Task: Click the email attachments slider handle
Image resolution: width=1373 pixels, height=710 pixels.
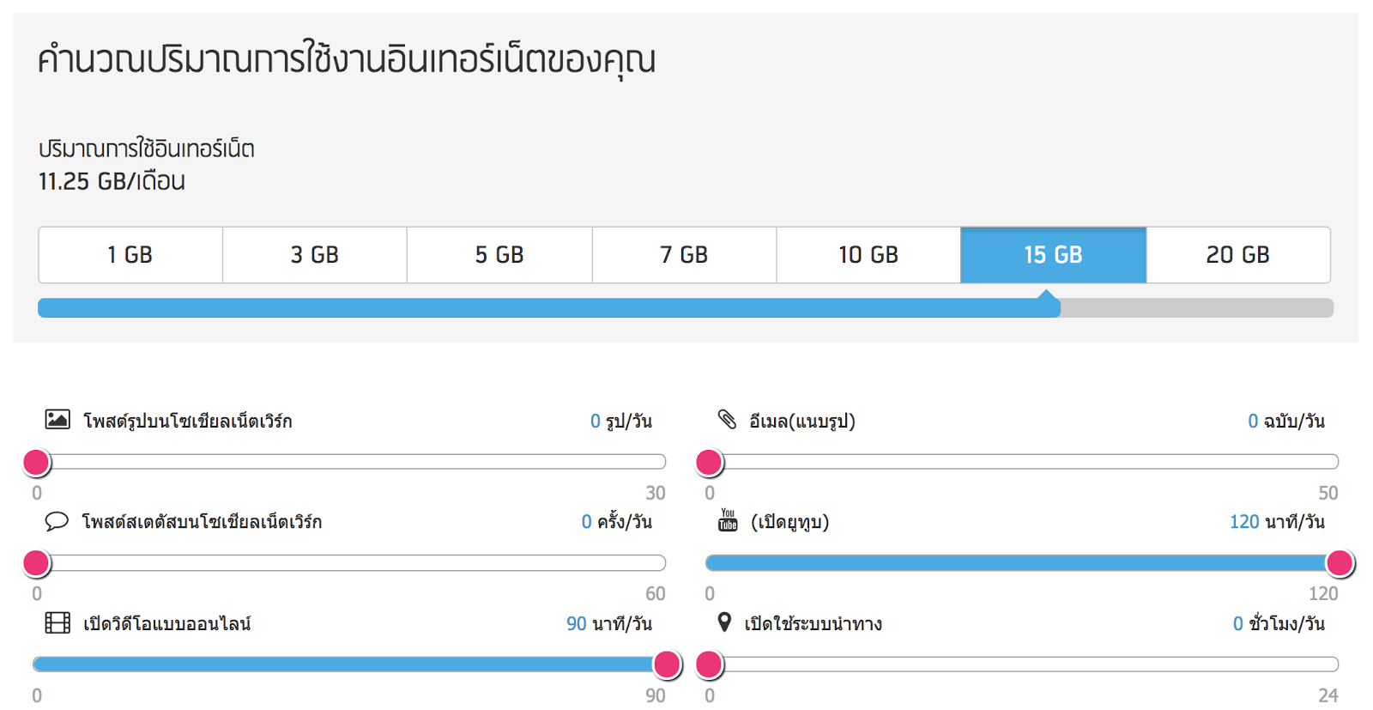Action: point(709,463)
